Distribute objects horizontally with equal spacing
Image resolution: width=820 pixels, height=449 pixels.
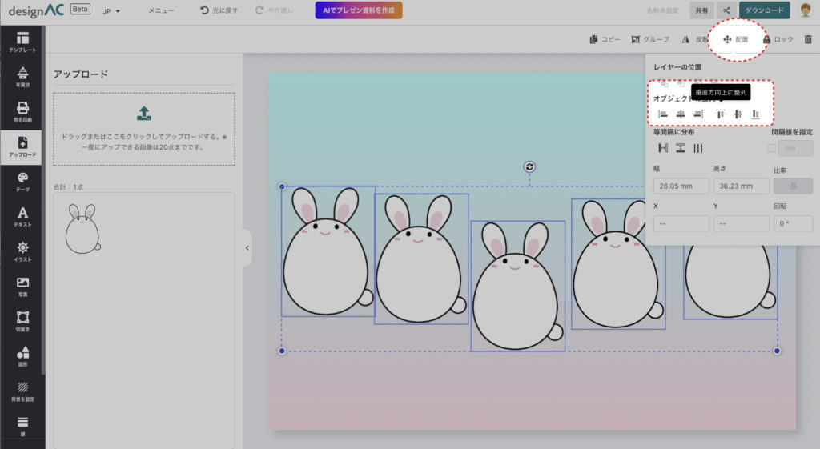[663, 148]
